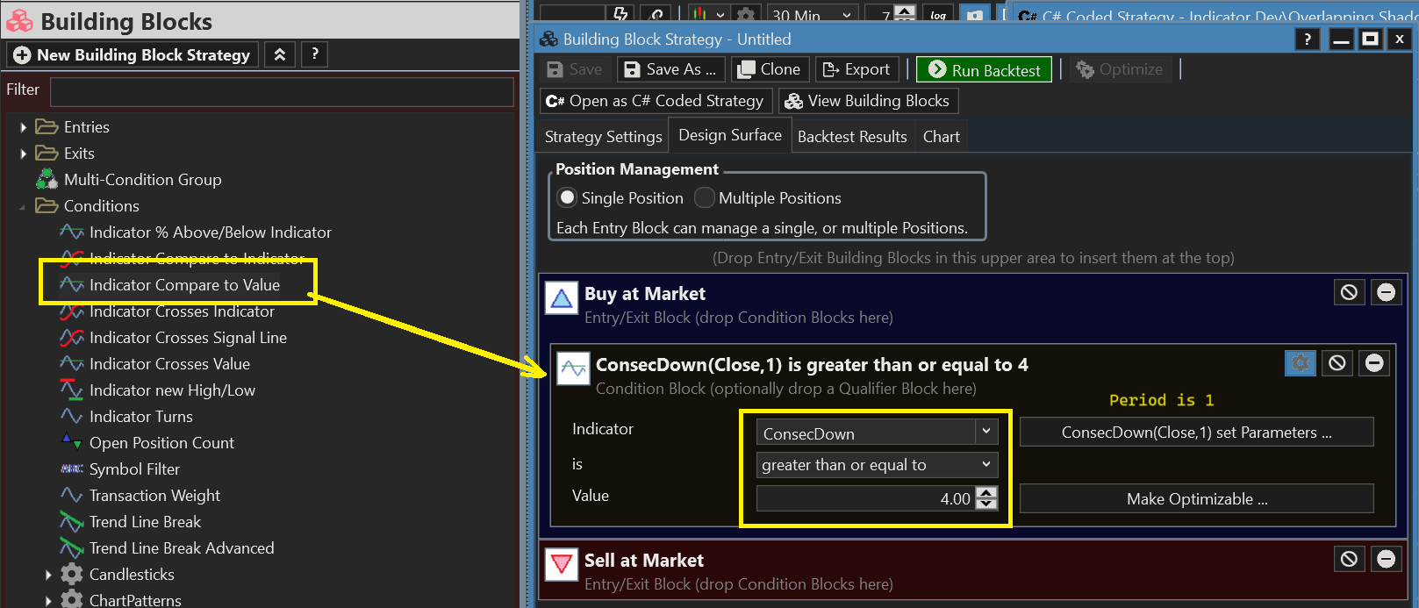
Task: Open the Strategy Settings tab
Action: tap(603, 137)
